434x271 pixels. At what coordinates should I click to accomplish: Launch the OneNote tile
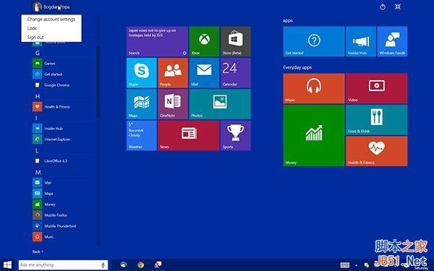pyautogui.click(x=173, y=104)
